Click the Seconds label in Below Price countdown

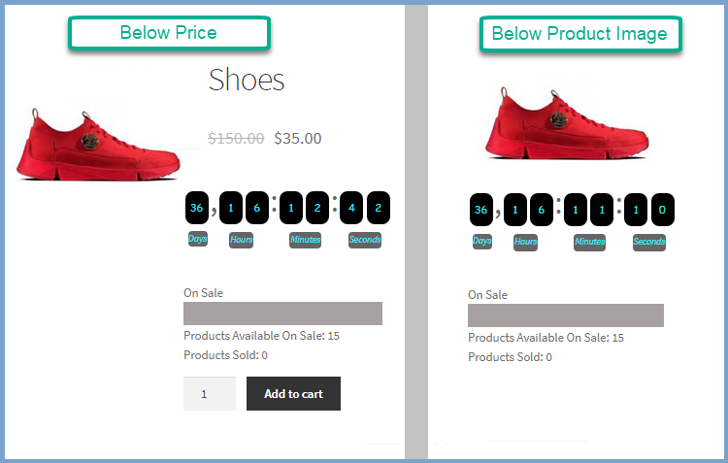point(365,240)
